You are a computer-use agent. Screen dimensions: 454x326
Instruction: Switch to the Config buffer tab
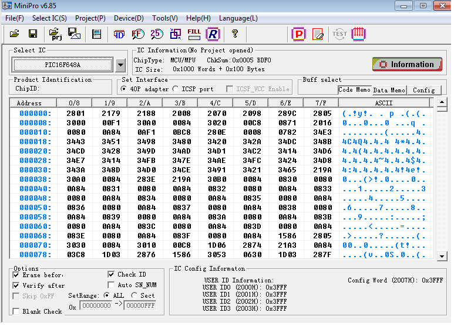point(423,90)
